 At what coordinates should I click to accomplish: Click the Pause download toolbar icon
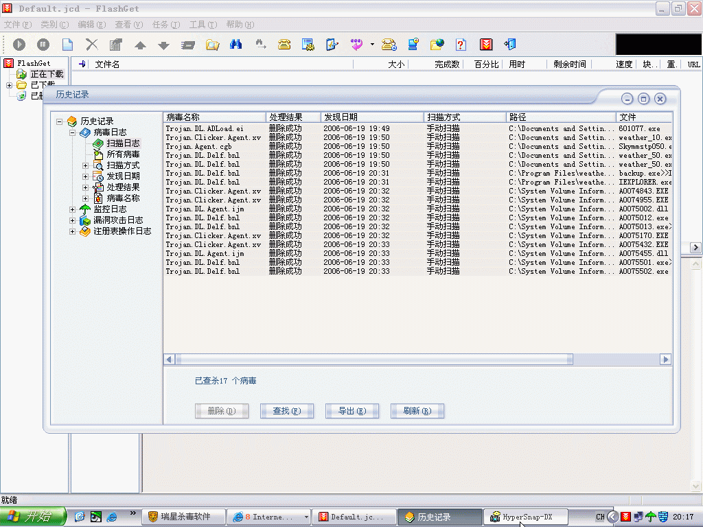(x=43, y=45)
